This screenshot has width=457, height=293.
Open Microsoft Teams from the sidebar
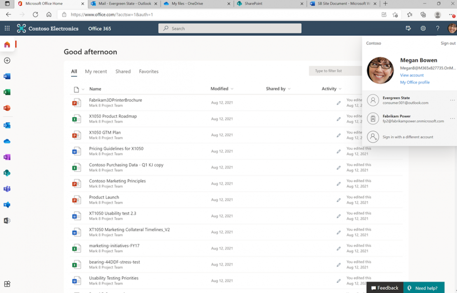(x=6, y=189)
